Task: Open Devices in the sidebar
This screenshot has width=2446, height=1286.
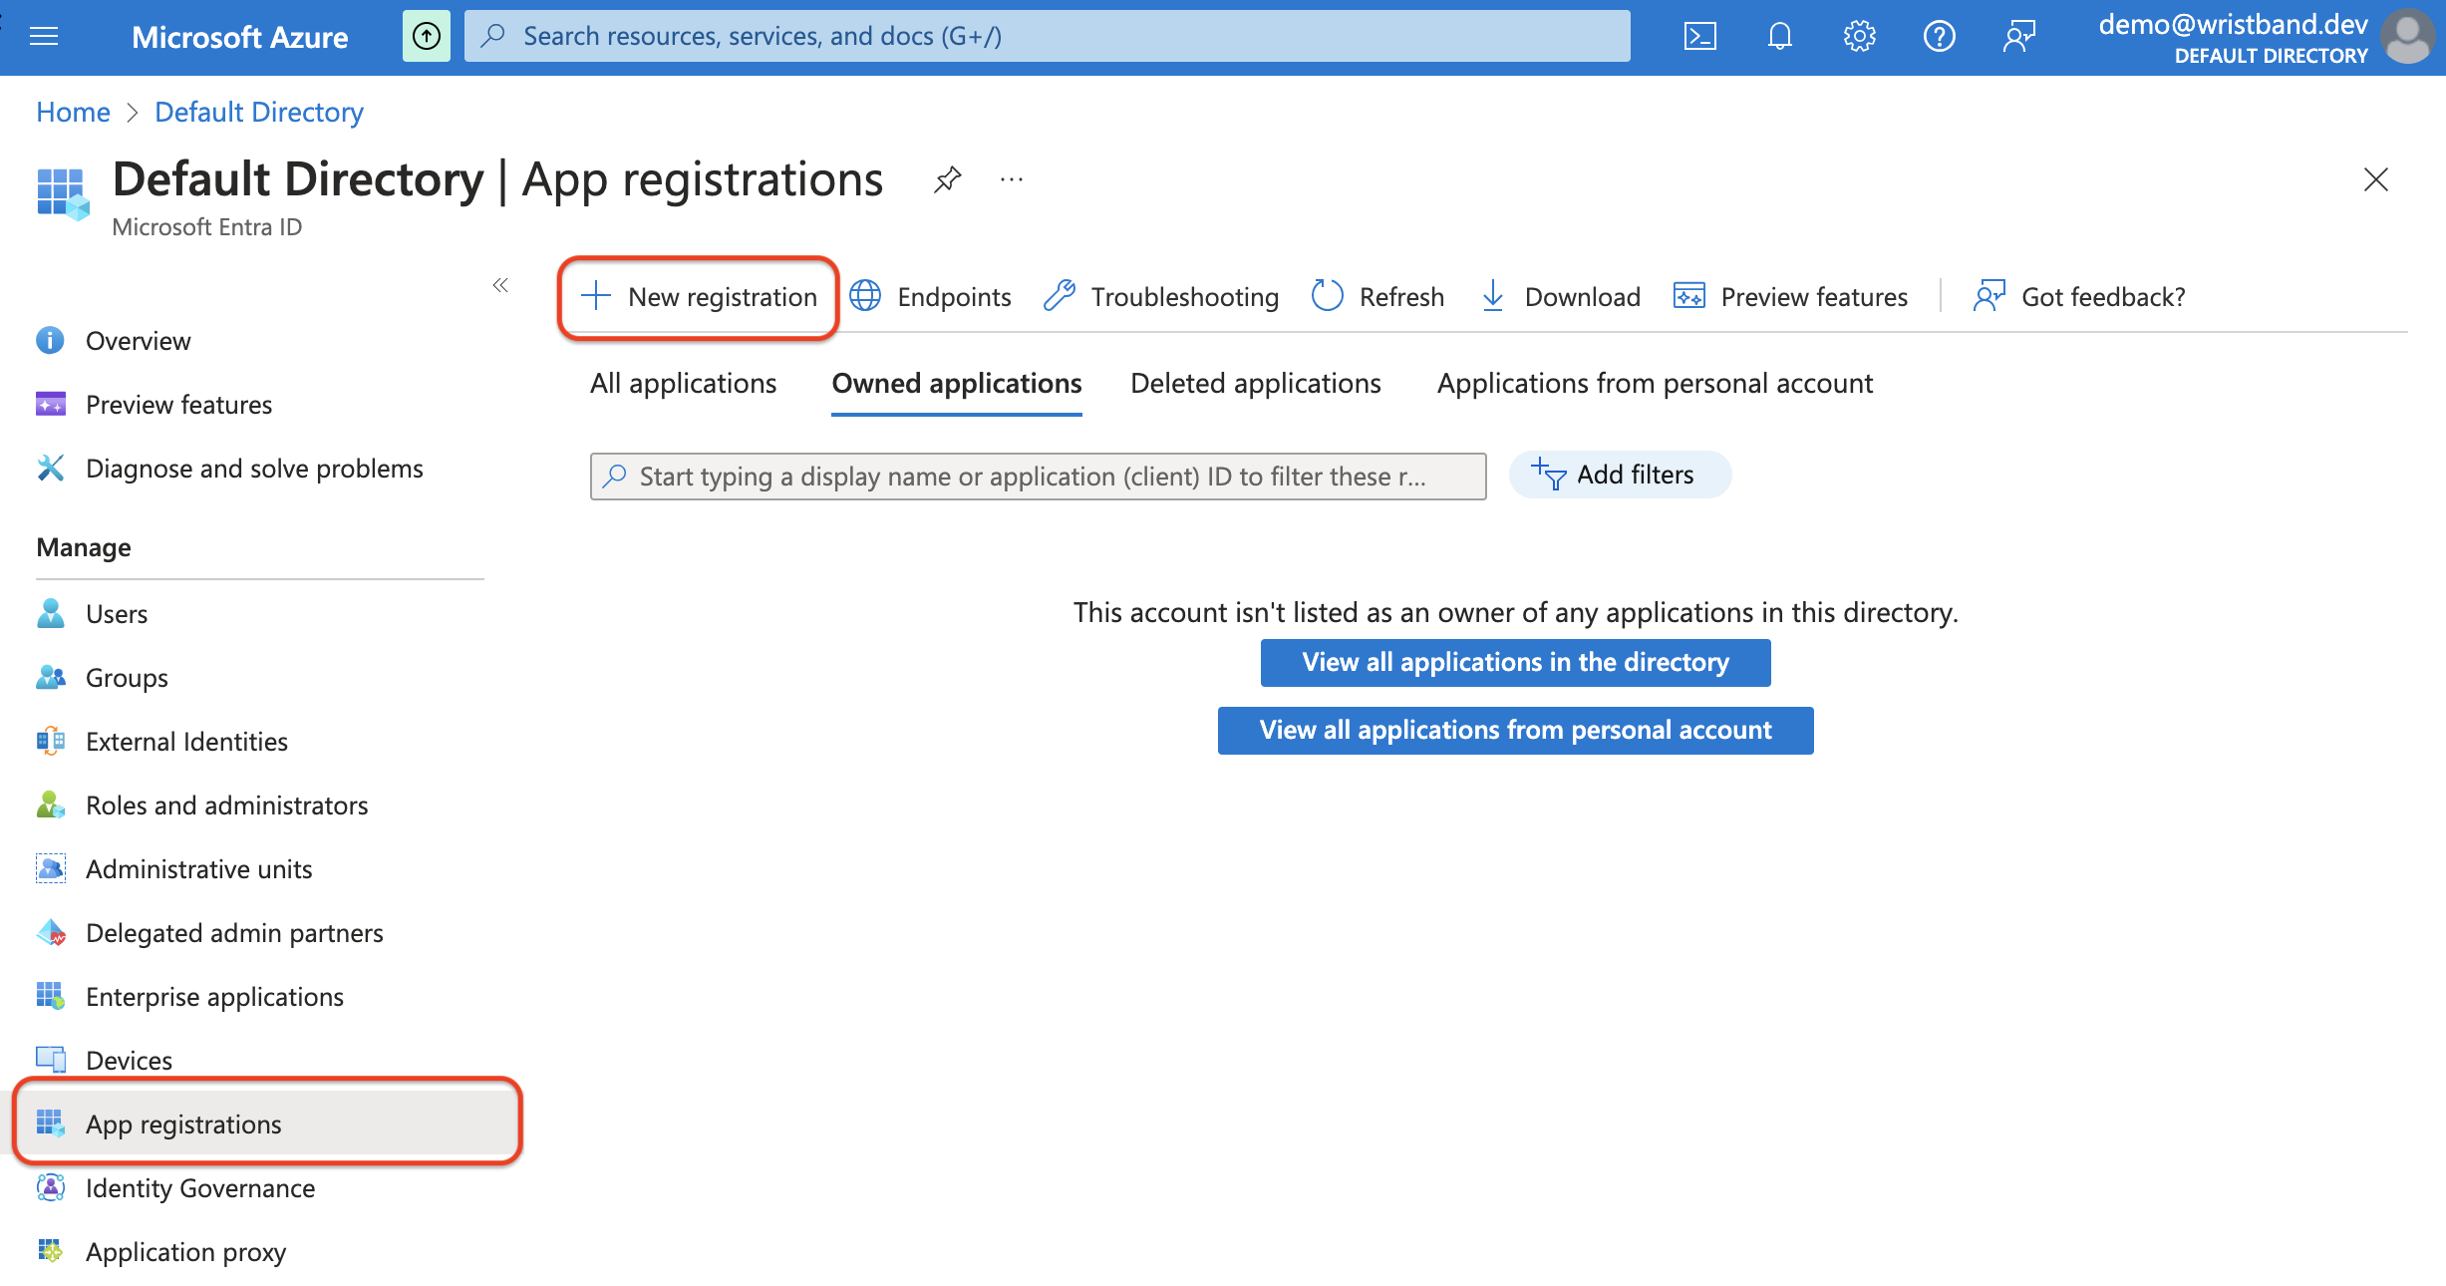Action: click(x=104, y=1061)
